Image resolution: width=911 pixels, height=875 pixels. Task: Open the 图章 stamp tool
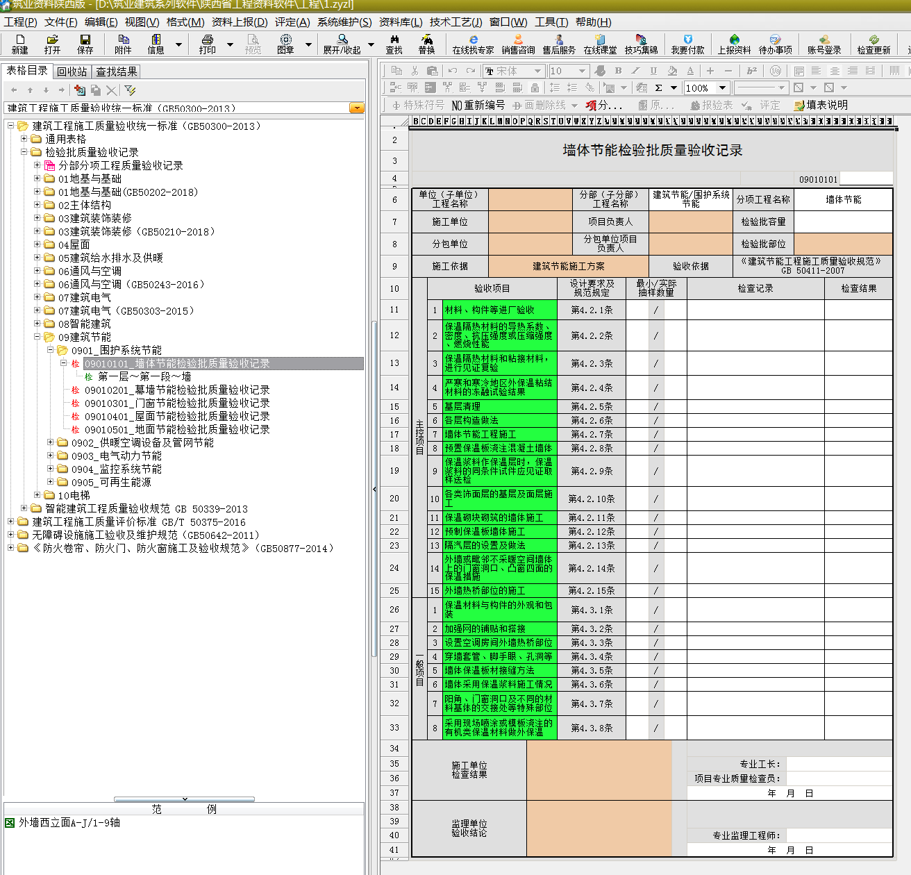point(285,44)
